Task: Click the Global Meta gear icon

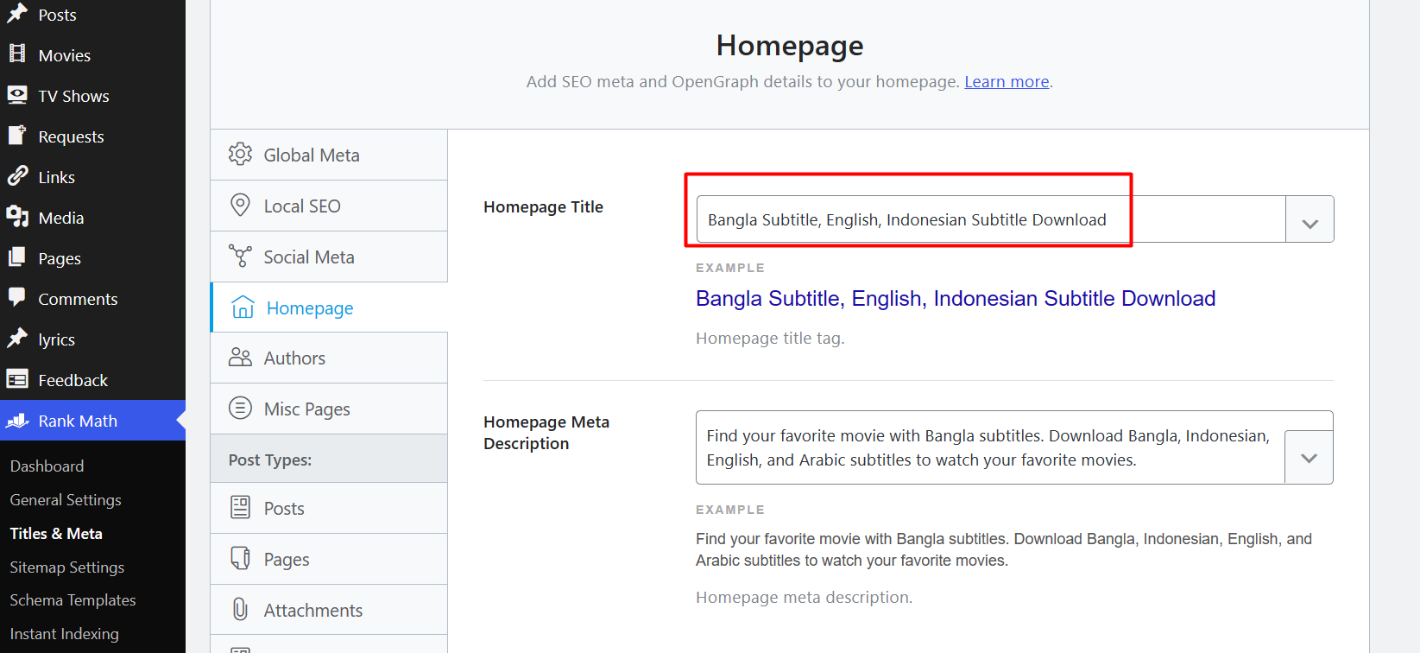Action: 240,154
